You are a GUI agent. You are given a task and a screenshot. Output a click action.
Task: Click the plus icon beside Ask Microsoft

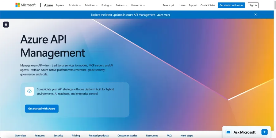tap(264, 132)
